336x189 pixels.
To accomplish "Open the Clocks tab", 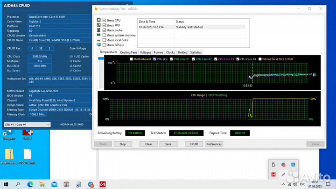I will tap(170, 52).
